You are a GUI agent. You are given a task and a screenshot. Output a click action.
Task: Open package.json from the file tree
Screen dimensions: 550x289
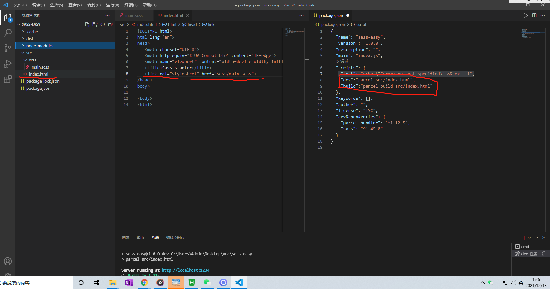(x=65, y=88)
